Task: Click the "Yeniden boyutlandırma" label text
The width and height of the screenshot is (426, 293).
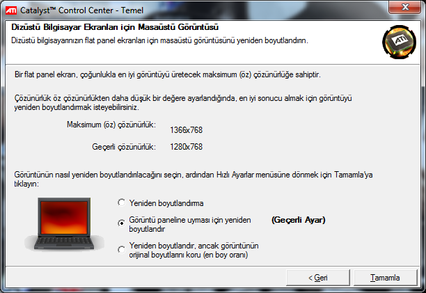Action: point(166,203)
